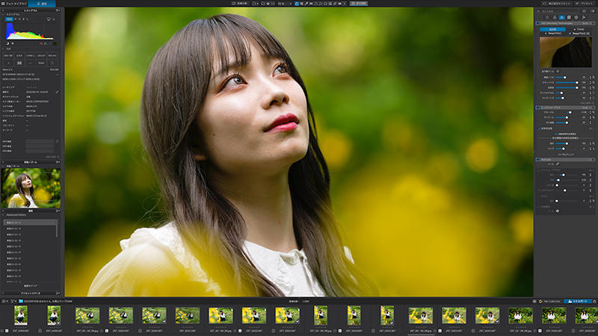Select the white balance eyedropper tool
Image resolution: width=598 pixels, height=336 pixels.
(x=306, y=4)
